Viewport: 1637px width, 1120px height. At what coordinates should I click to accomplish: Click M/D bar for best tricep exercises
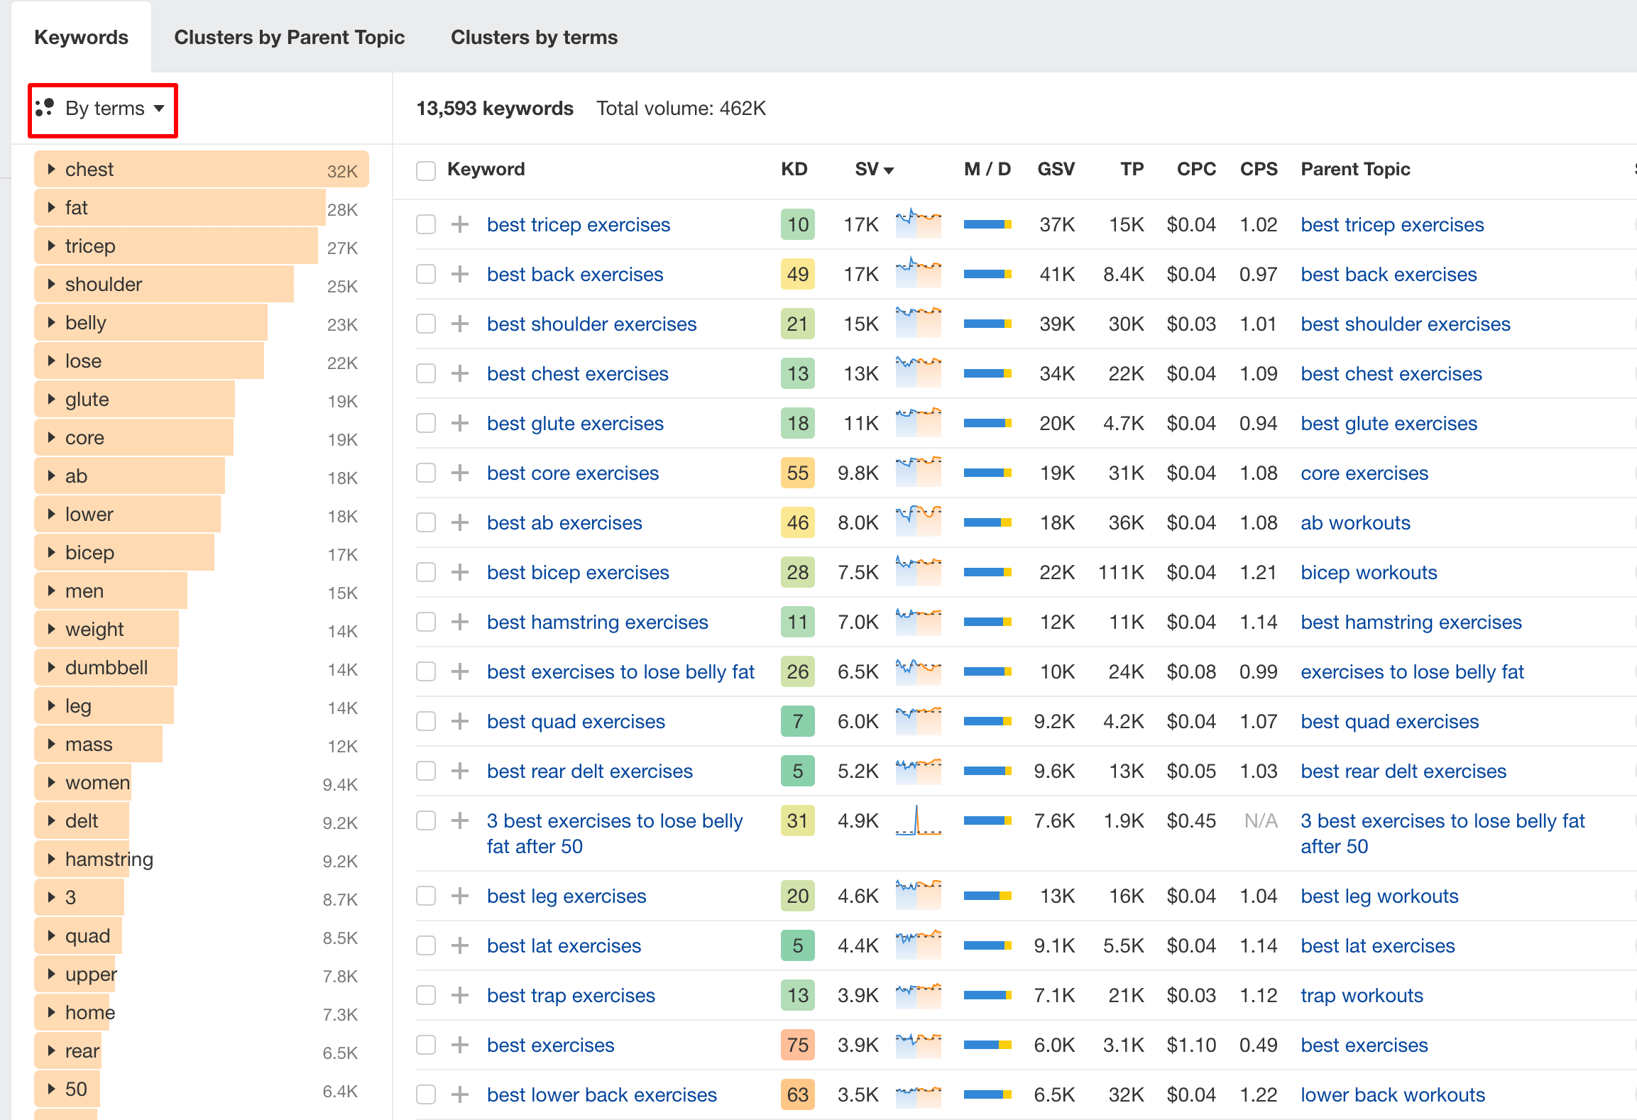[987, 225]
